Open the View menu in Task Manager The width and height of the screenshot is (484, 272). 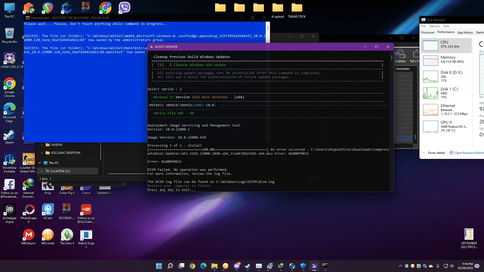coord(446,26)
